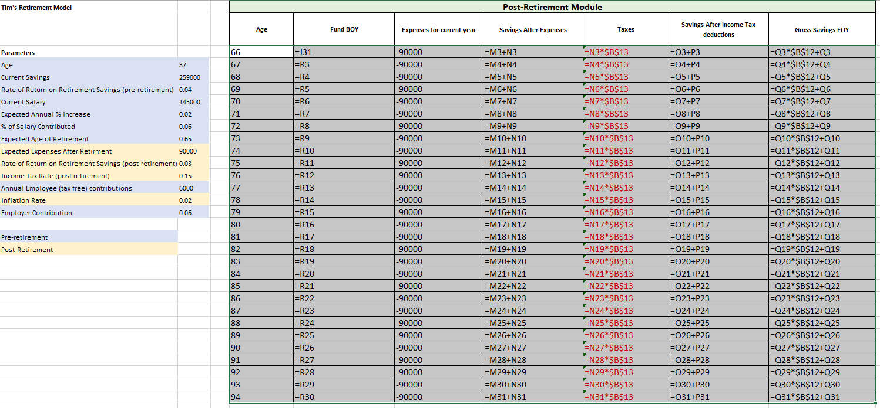This screenshot has height=408, width=880.
Task: Click the =M10+N10 formula cell
Action: coord(533,138)
